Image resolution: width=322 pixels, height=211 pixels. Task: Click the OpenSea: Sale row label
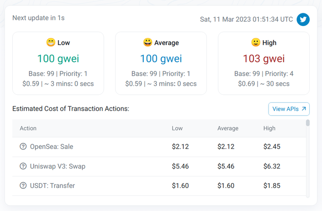point(52,147)
